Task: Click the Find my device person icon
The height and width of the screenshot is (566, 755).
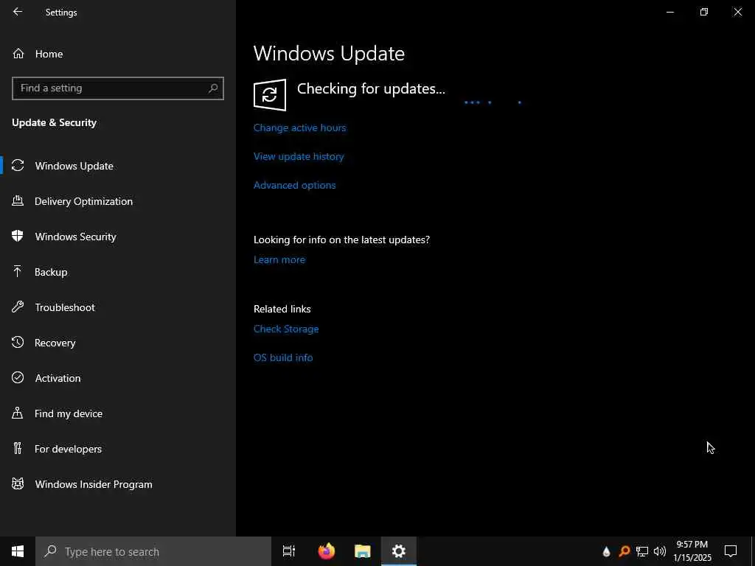Action: pyautogui.click(x=18, y=413)
